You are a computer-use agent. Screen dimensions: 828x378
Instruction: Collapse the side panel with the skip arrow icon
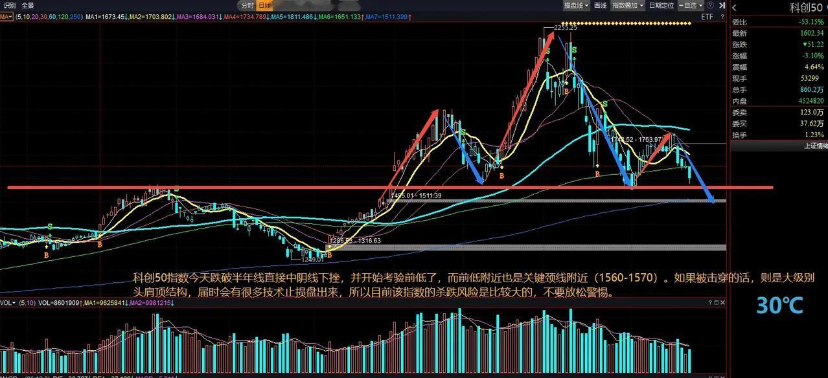(722, 5)
